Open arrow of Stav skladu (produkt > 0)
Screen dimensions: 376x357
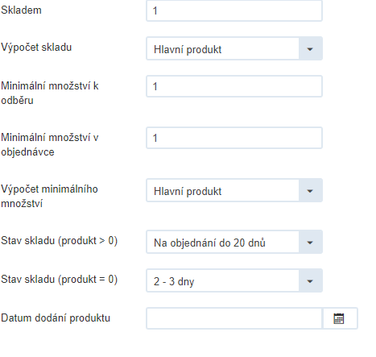(310, 243)
